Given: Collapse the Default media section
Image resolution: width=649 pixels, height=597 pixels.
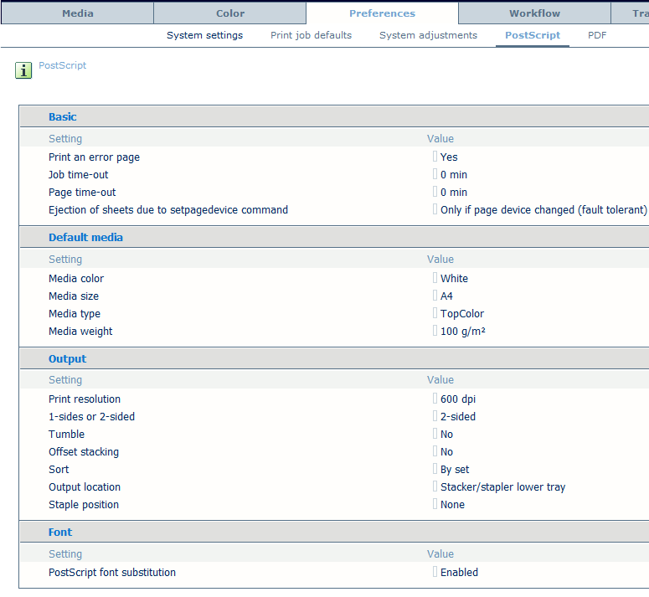Looking at the screenshot, I should click(x=85, y=238).
